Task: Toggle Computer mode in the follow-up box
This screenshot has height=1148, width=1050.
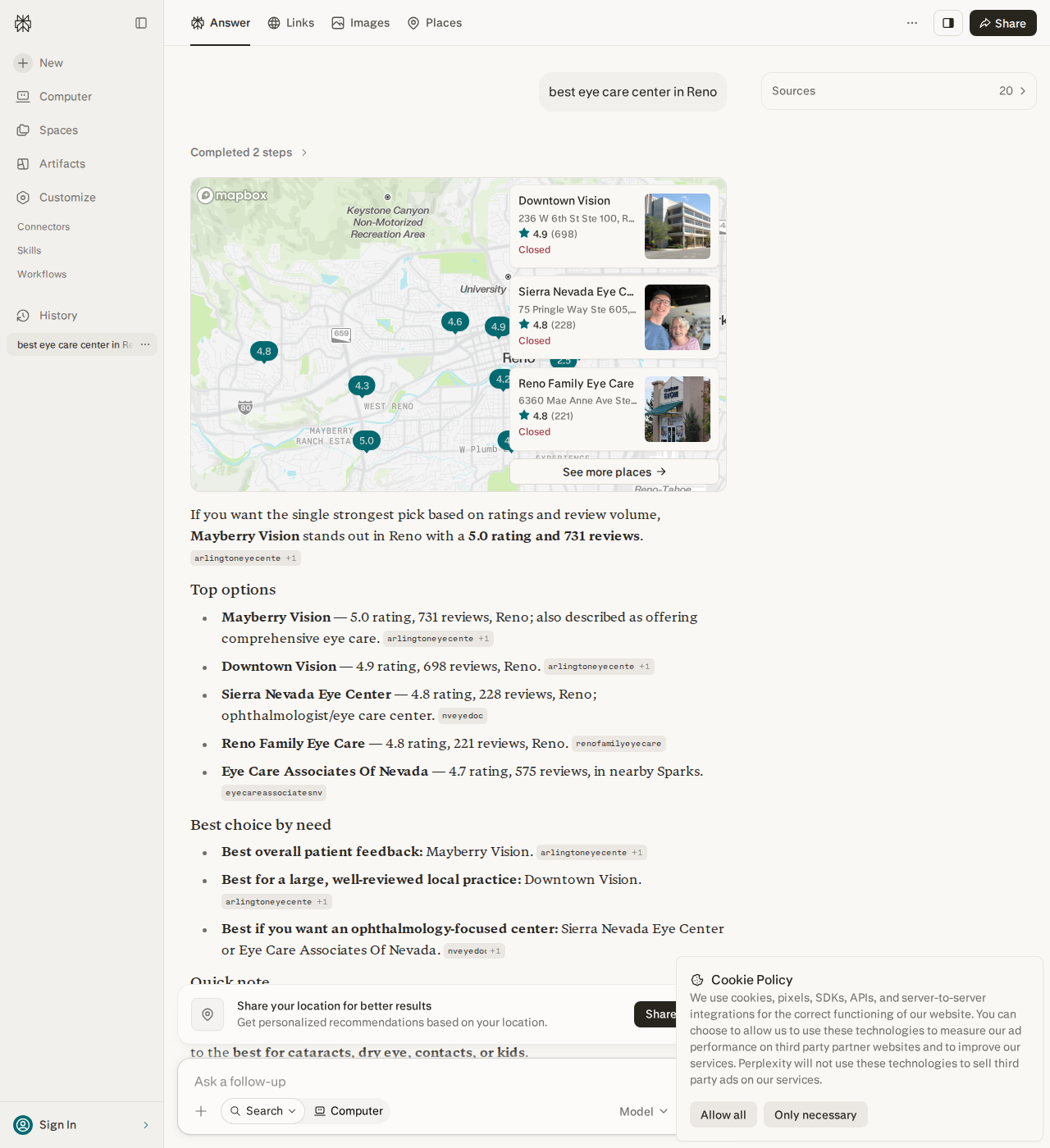Action: (x=349, y=1111)
